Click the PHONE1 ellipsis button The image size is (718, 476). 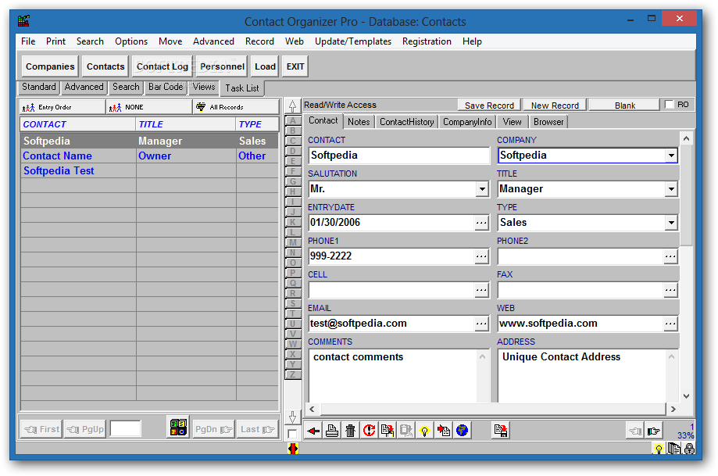pyautogui.click(x=481, y=256)
